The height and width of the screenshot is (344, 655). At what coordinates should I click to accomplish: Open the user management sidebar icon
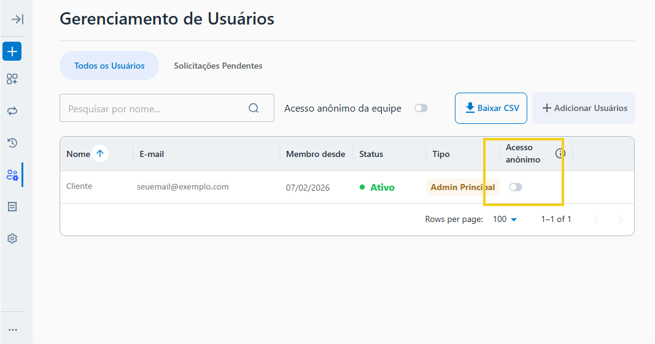point(12,175)
